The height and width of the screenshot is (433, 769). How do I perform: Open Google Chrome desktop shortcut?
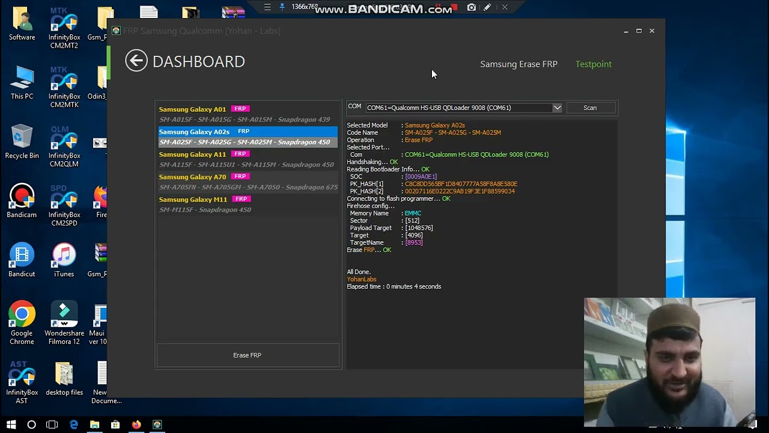22,323
